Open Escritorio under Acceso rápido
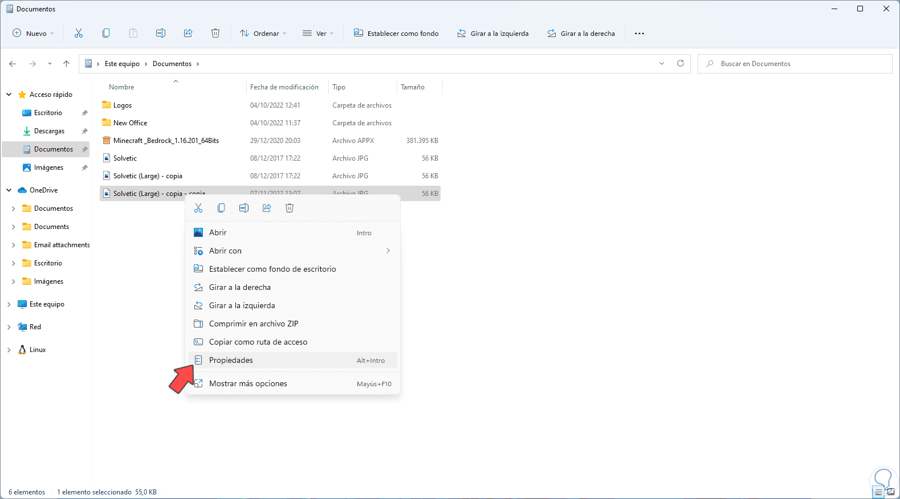Screen dimensions: 900x499 point(48,113)
